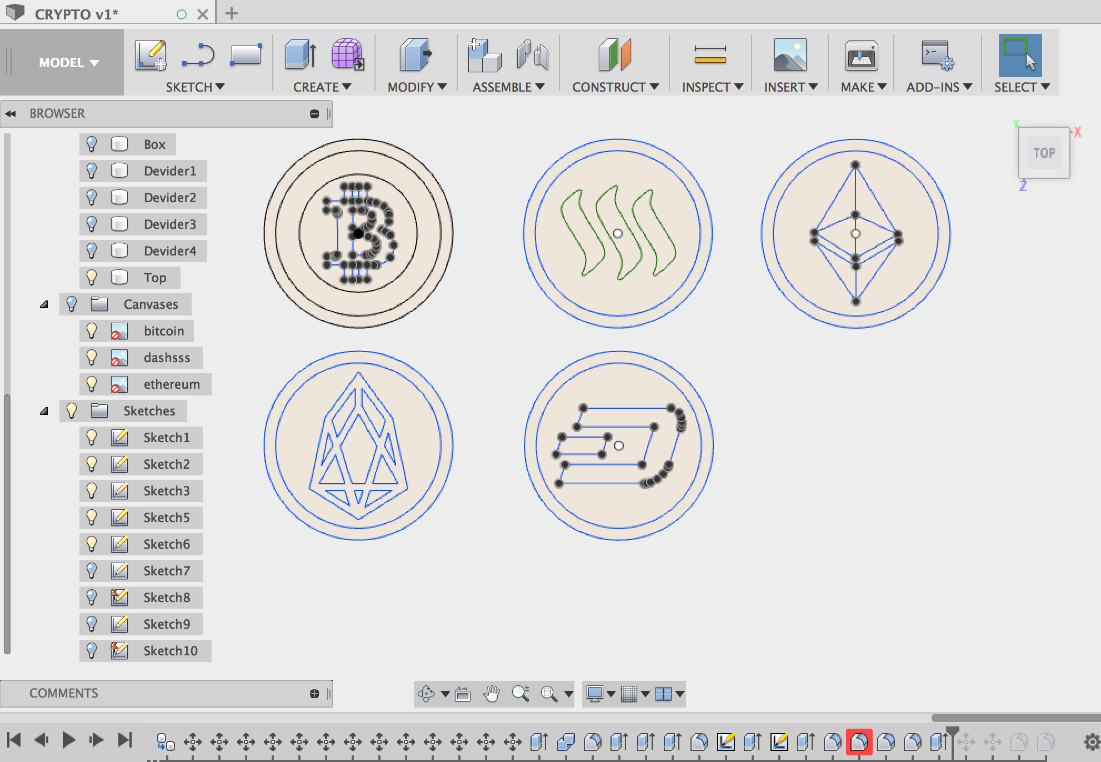1101x762 pixels.
Task: Toggle visibility bulb of Sketch7
Action: 92,570
